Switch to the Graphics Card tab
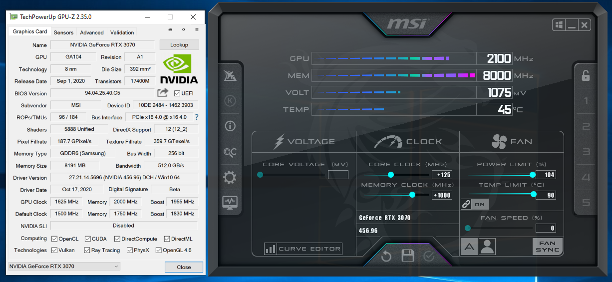The width and height of the screenshot is (612, 282). pos(30,31)
